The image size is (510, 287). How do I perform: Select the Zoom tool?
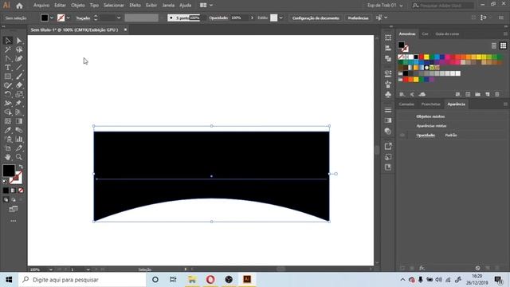click(19, 157)
